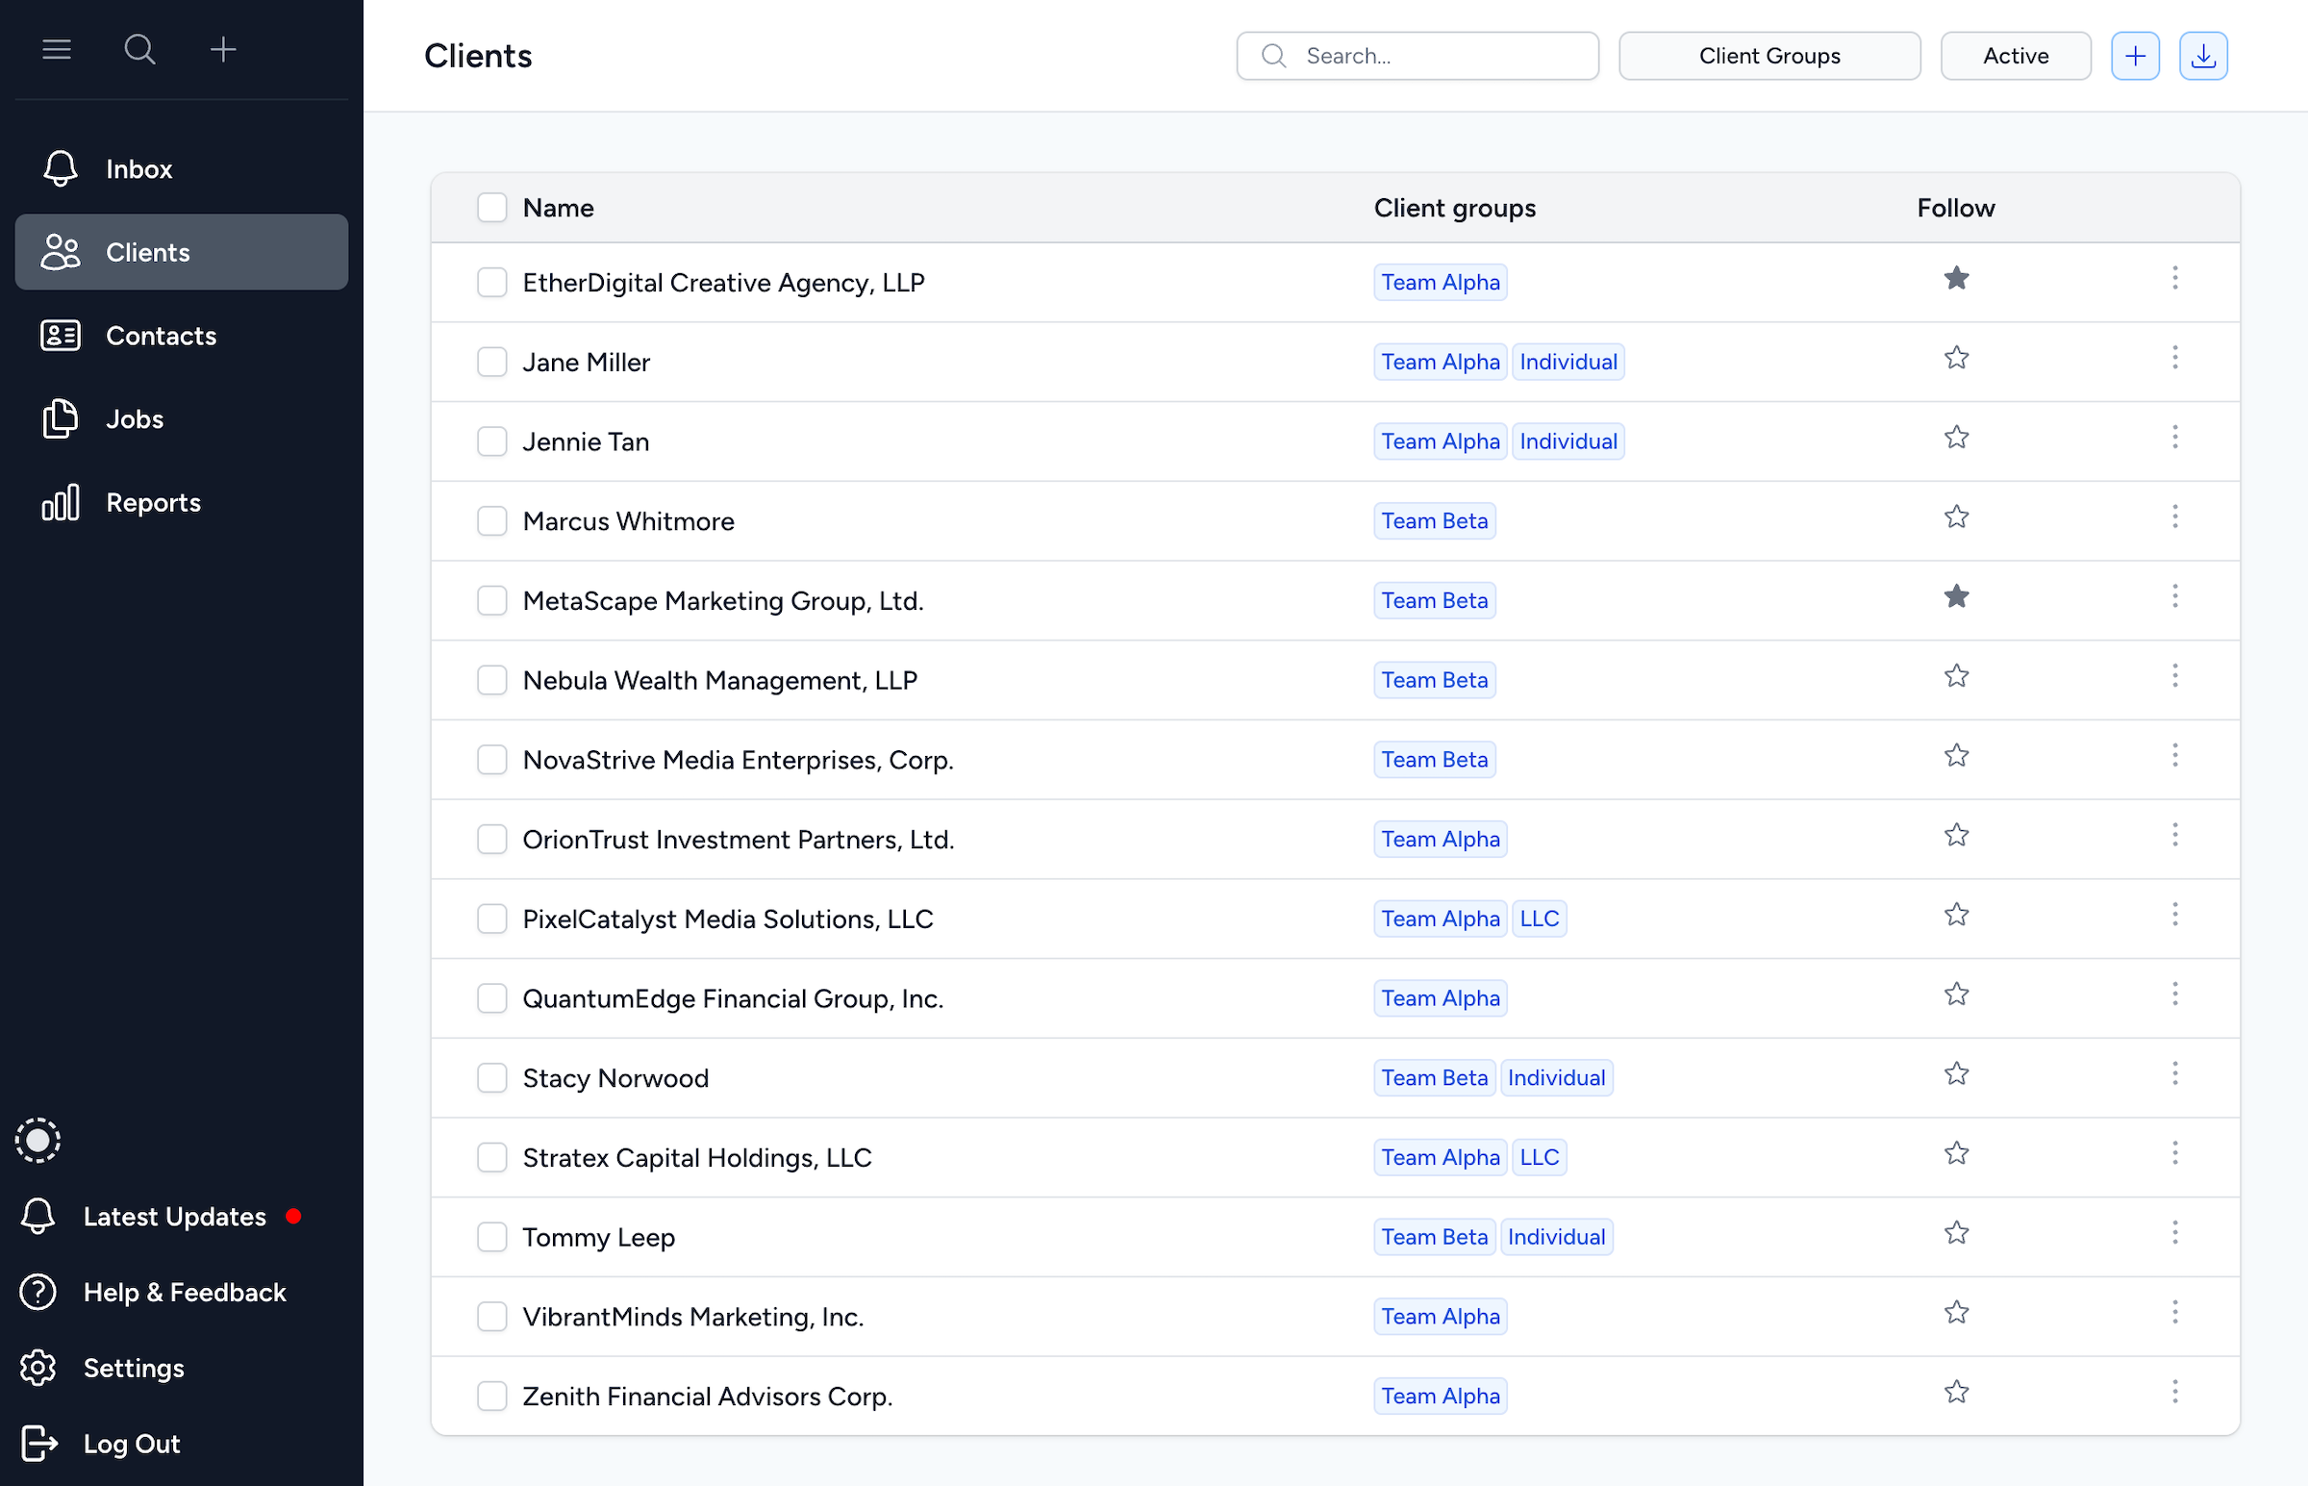This screenshot has height=1486, width=2308.
Task: Click the Client Groups button
Action: click(1769, 55)
